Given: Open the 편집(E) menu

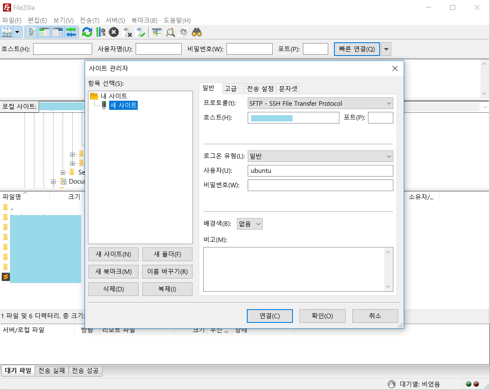Looking at the screenshot, I should point(37,20).
